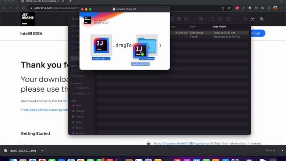286x161 pixels.
Task: Click Finder edit tags toolbar icon
Action: [x=220, y=19]
